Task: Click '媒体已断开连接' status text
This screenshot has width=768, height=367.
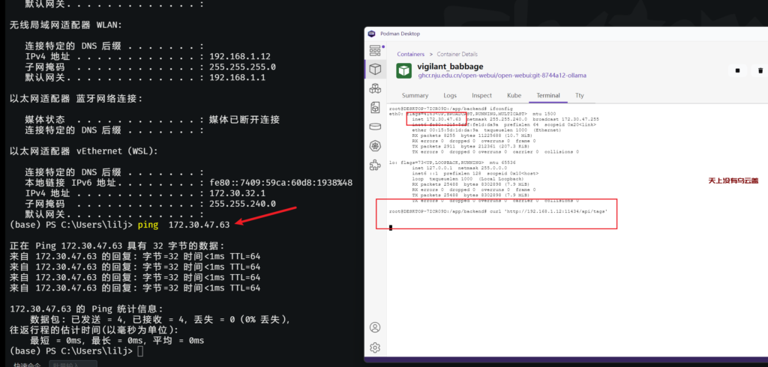Action: tap(244, 120)
